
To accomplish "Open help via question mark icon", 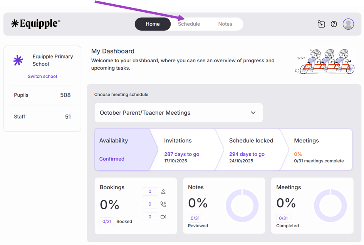I will point(334,24).
